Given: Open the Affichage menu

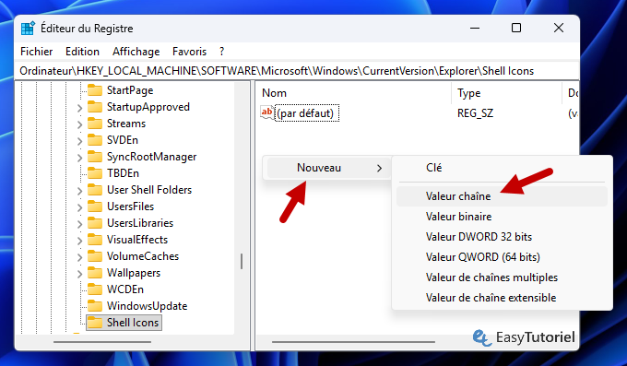Looking at the screenshot, I should click(x=136, y=52).
